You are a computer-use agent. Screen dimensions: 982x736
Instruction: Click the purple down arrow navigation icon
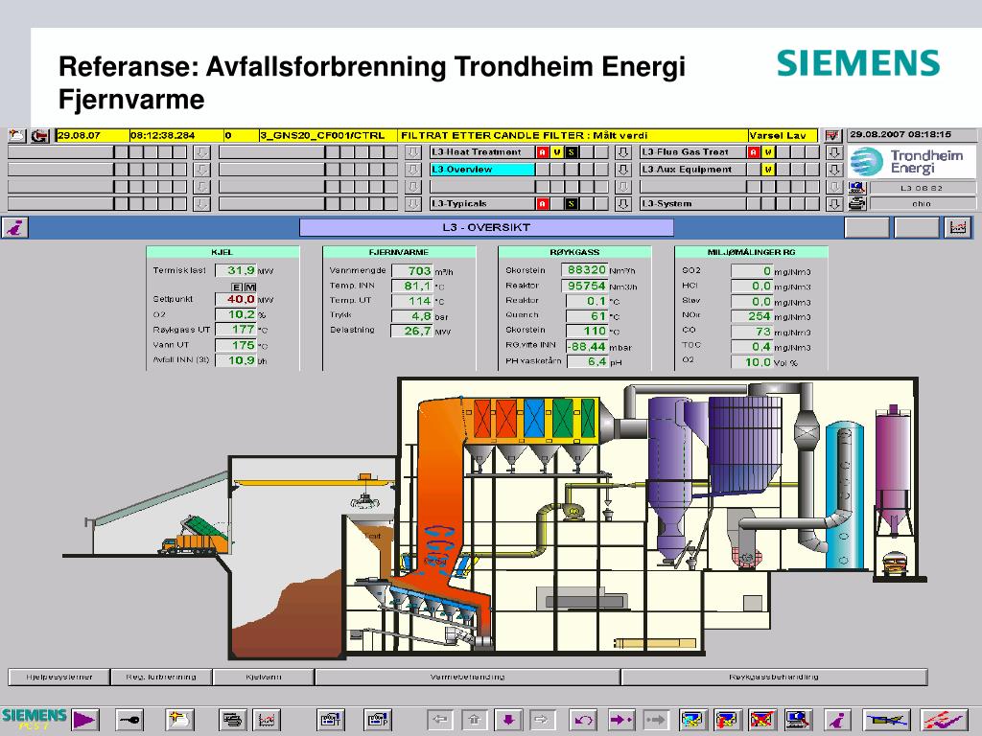pos(508,720)
